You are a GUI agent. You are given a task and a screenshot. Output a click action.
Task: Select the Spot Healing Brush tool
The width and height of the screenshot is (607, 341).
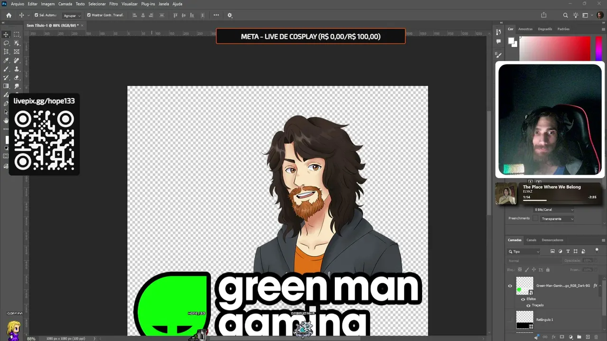(17, 61)
